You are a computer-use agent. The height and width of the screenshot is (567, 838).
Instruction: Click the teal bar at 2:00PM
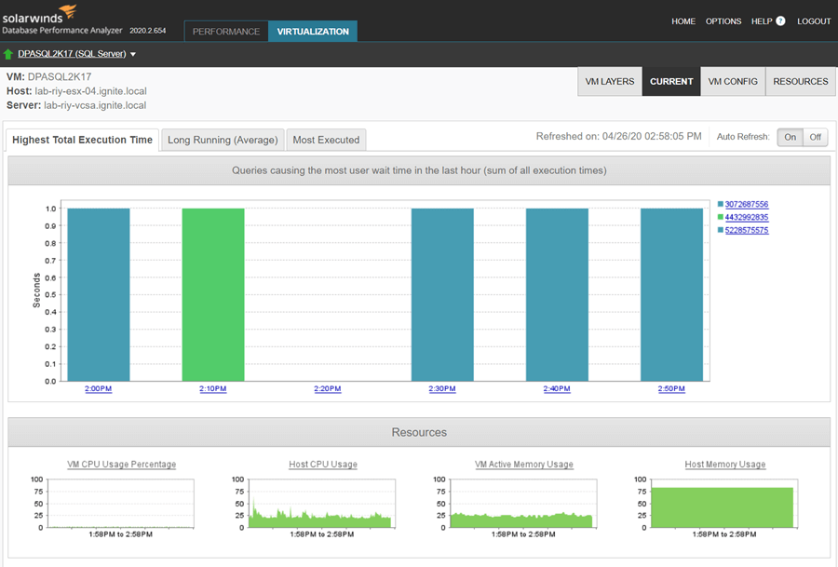pos(99,294)
